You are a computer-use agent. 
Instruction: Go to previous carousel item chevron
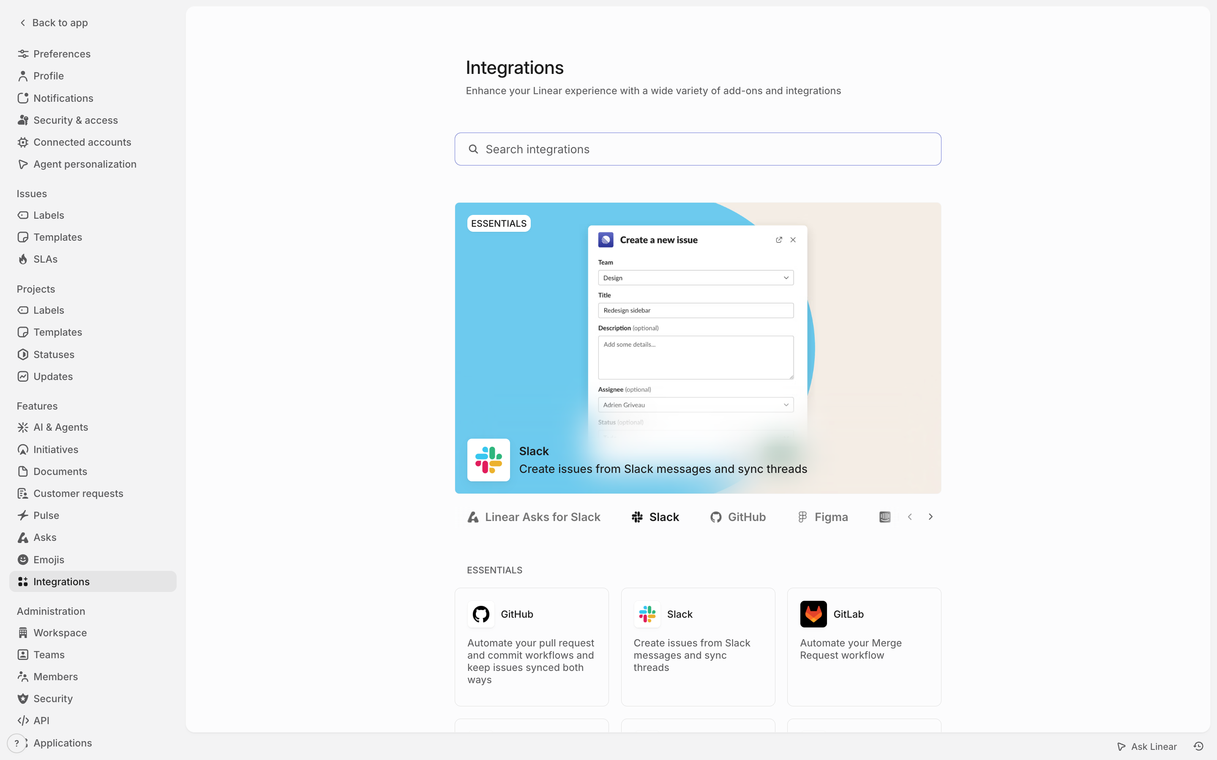coord(910,517)
